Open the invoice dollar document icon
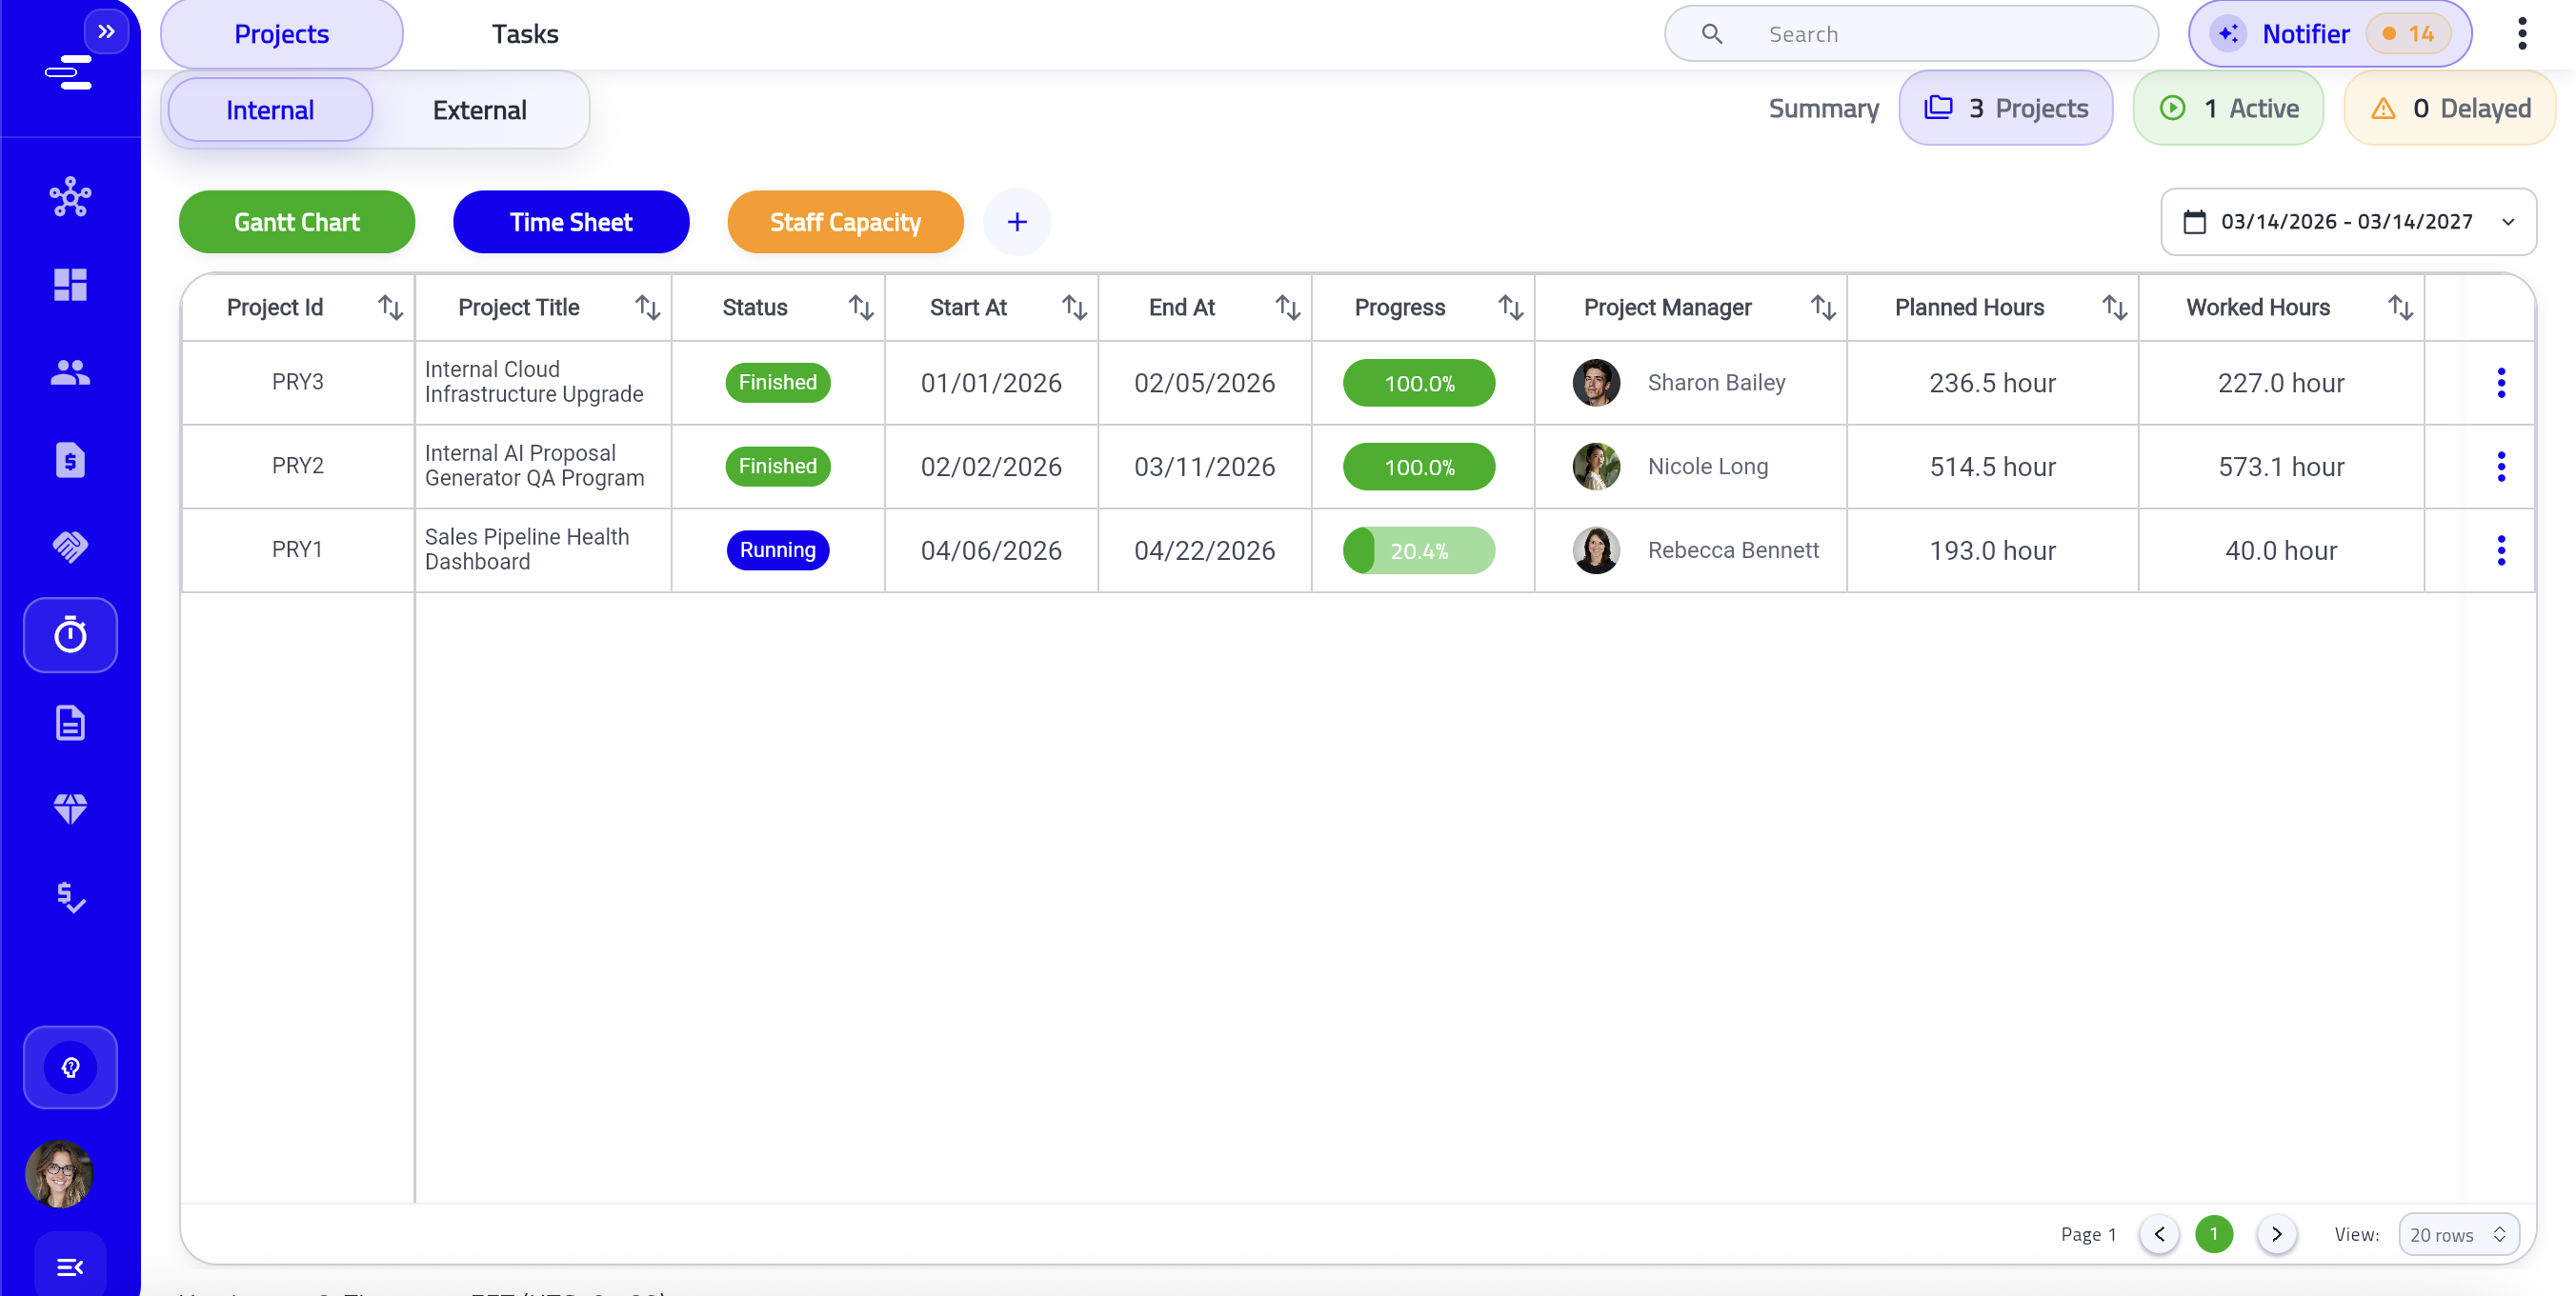This screenshot has width=2576, height=1296. tap(70, 460)
